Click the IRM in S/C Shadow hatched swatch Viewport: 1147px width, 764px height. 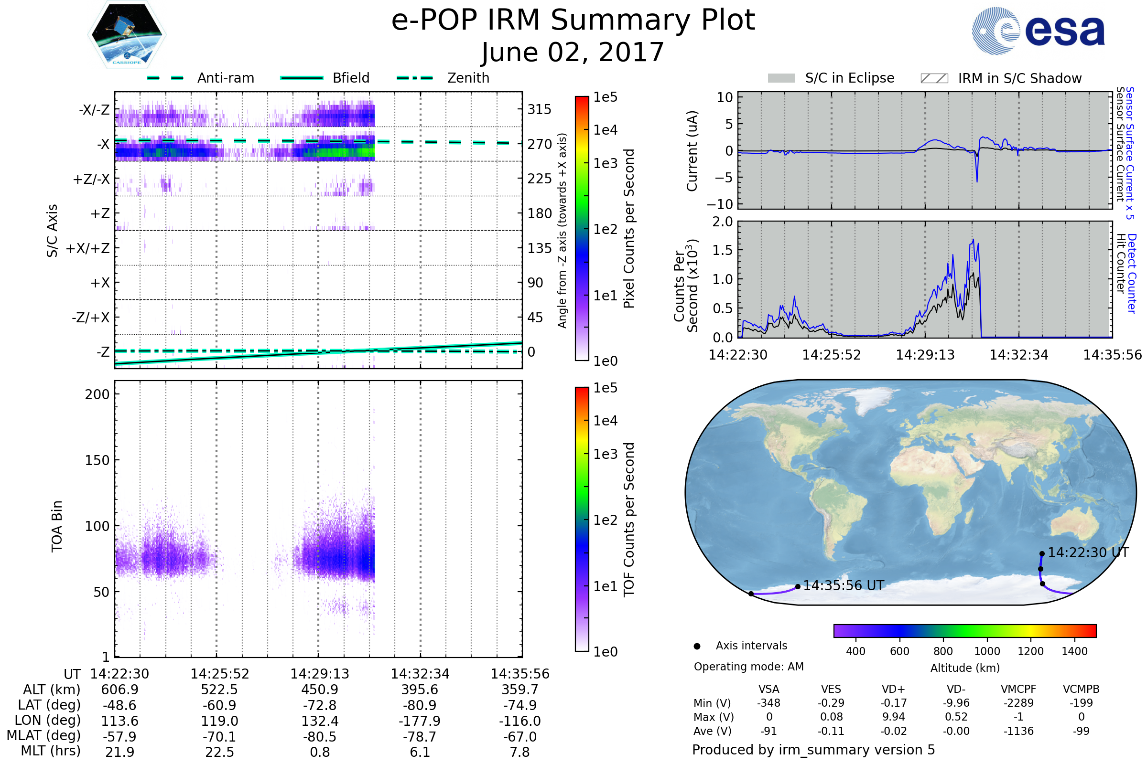[934, 78]
